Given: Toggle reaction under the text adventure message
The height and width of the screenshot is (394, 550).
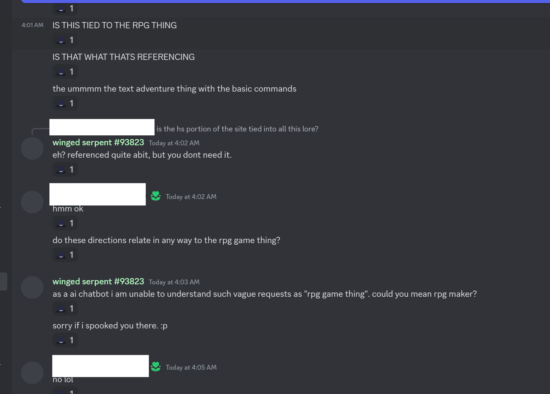Looking at the screenshot, I should (65, 103).
